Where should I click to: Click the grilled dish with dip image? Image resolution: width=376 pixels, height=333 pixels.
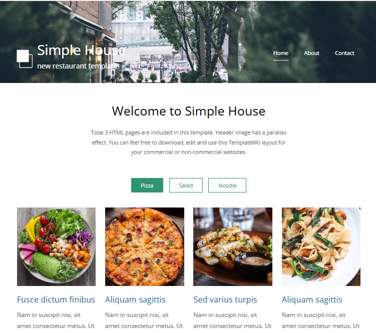click(x=233, y=246)
